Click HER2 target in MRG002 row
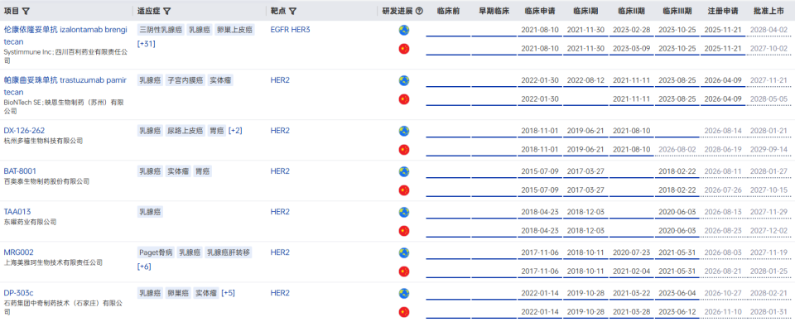Screen dimensions: 795x322 tap(280, 252)
